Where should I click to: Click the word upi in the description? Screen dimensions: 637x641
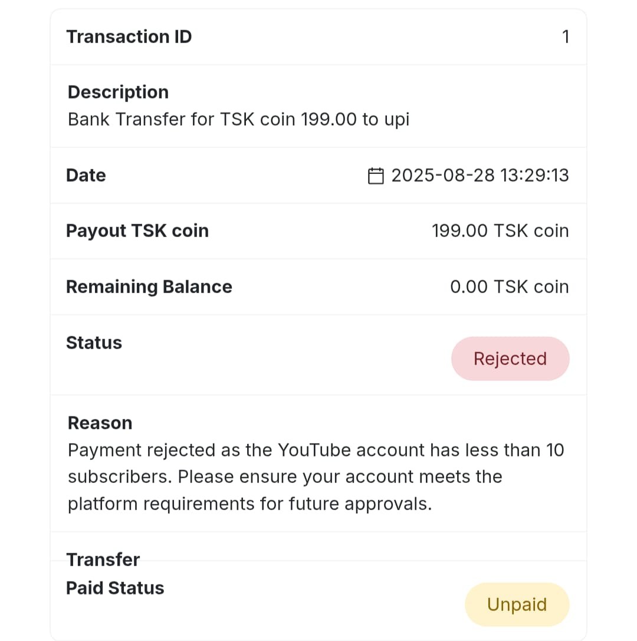[396, 120]
